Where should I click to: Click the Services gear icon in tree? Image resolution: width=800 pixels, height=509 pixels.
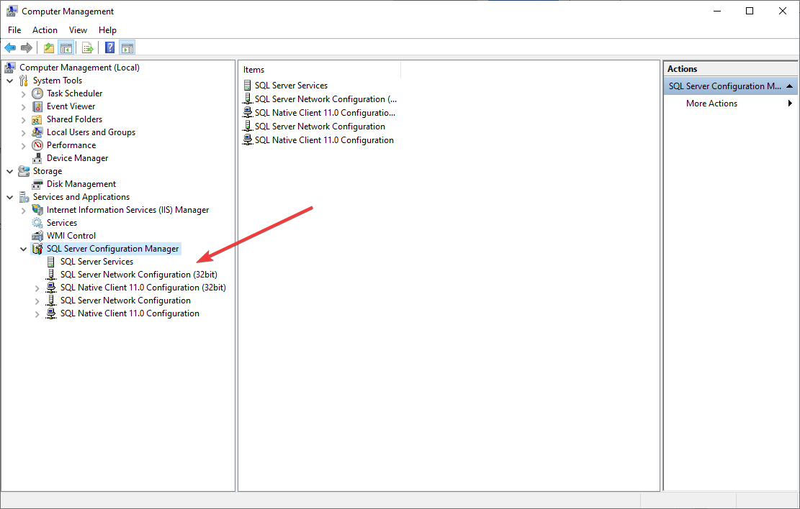click(x=37, y=223)
